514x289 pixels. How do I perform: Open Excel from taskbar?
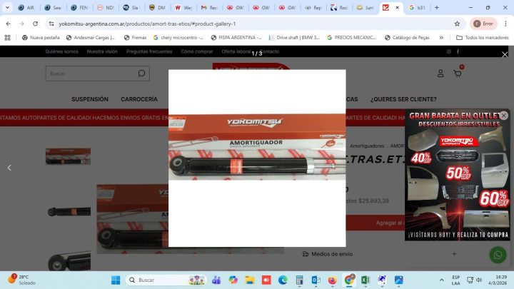pos(366,280)
